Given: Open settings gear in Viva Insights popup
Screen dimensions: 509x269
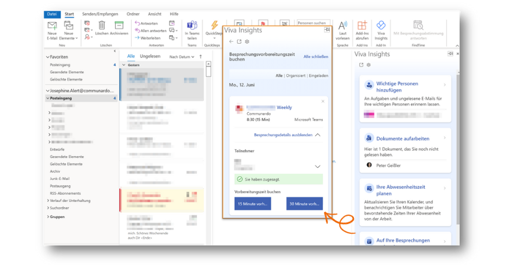Looking at the screenshot, I should 247,41.
